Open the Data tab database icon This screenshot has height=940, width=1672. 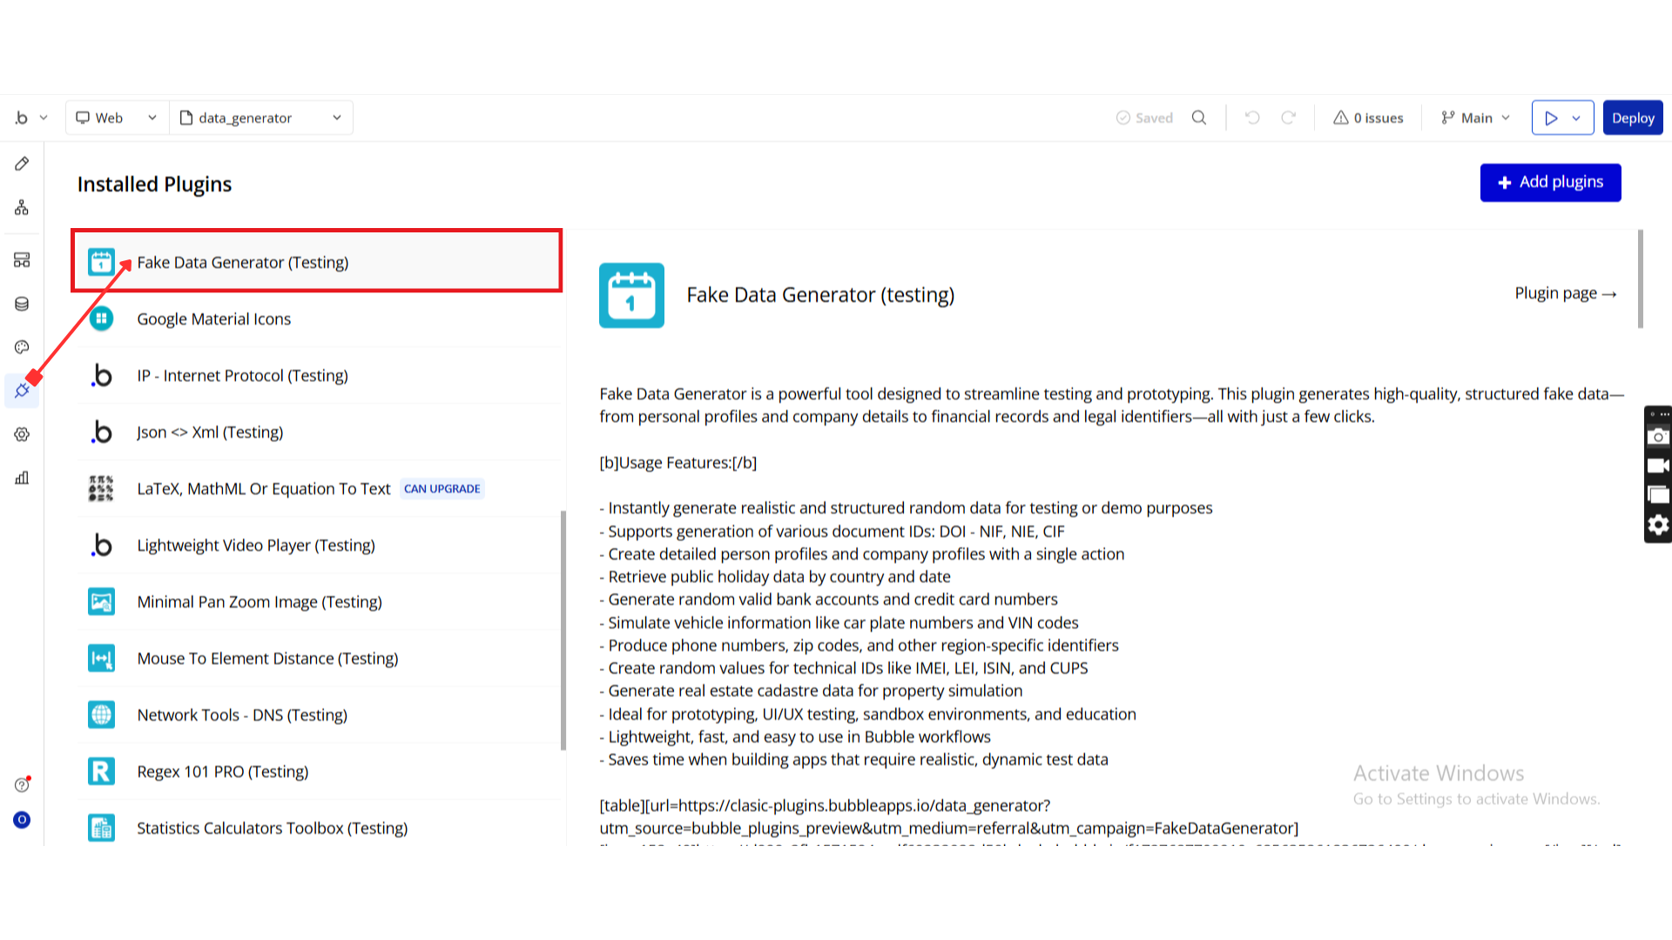22,304
